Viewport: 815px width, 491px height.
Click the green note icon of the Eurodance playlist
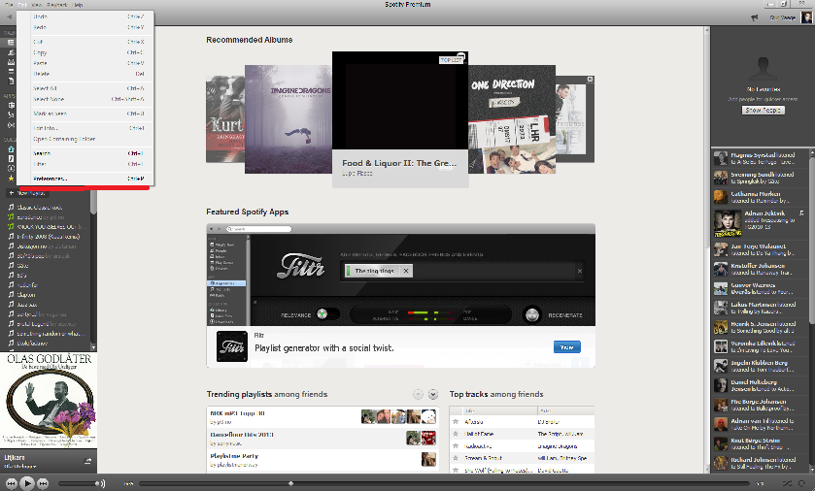point(11,217)
